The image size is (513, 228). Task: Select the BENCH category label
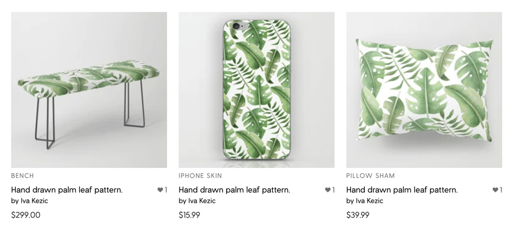pyautogui.click(x=23, y=176)
